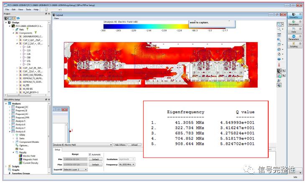Open the Tools menu
The image size is (305, 183).
28,9
